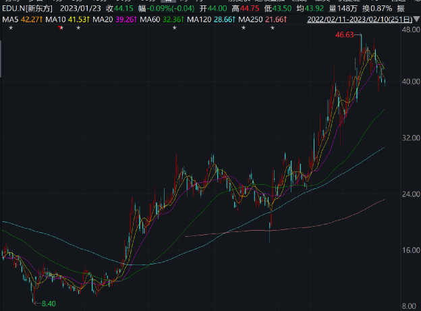Viewport: 421px width, 311px height.
Task: Click the 24.00 price axis label
Action: [x=411, y=194]
